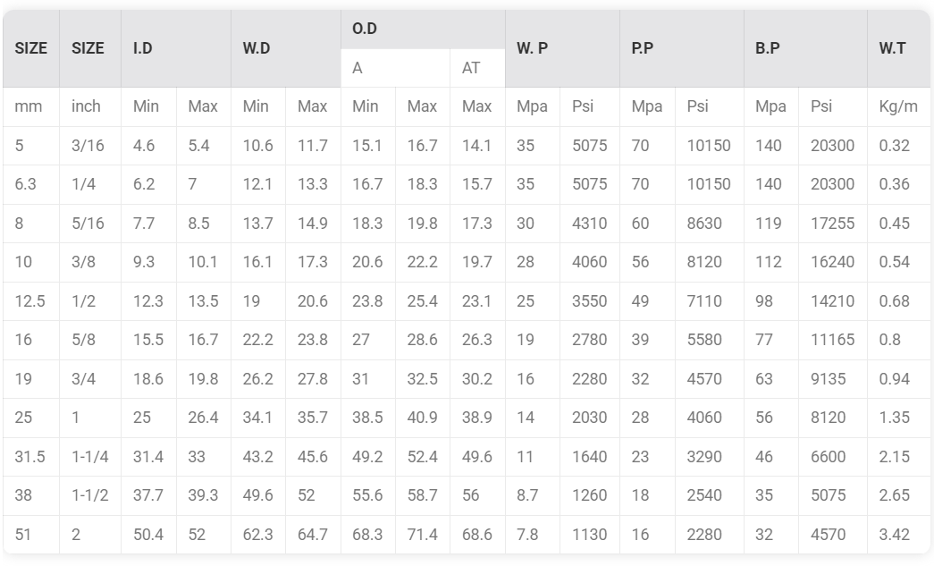The image size is (934, 566).
Task: Click the 5/16 inch size cell
Action: [x=90, y=224]
